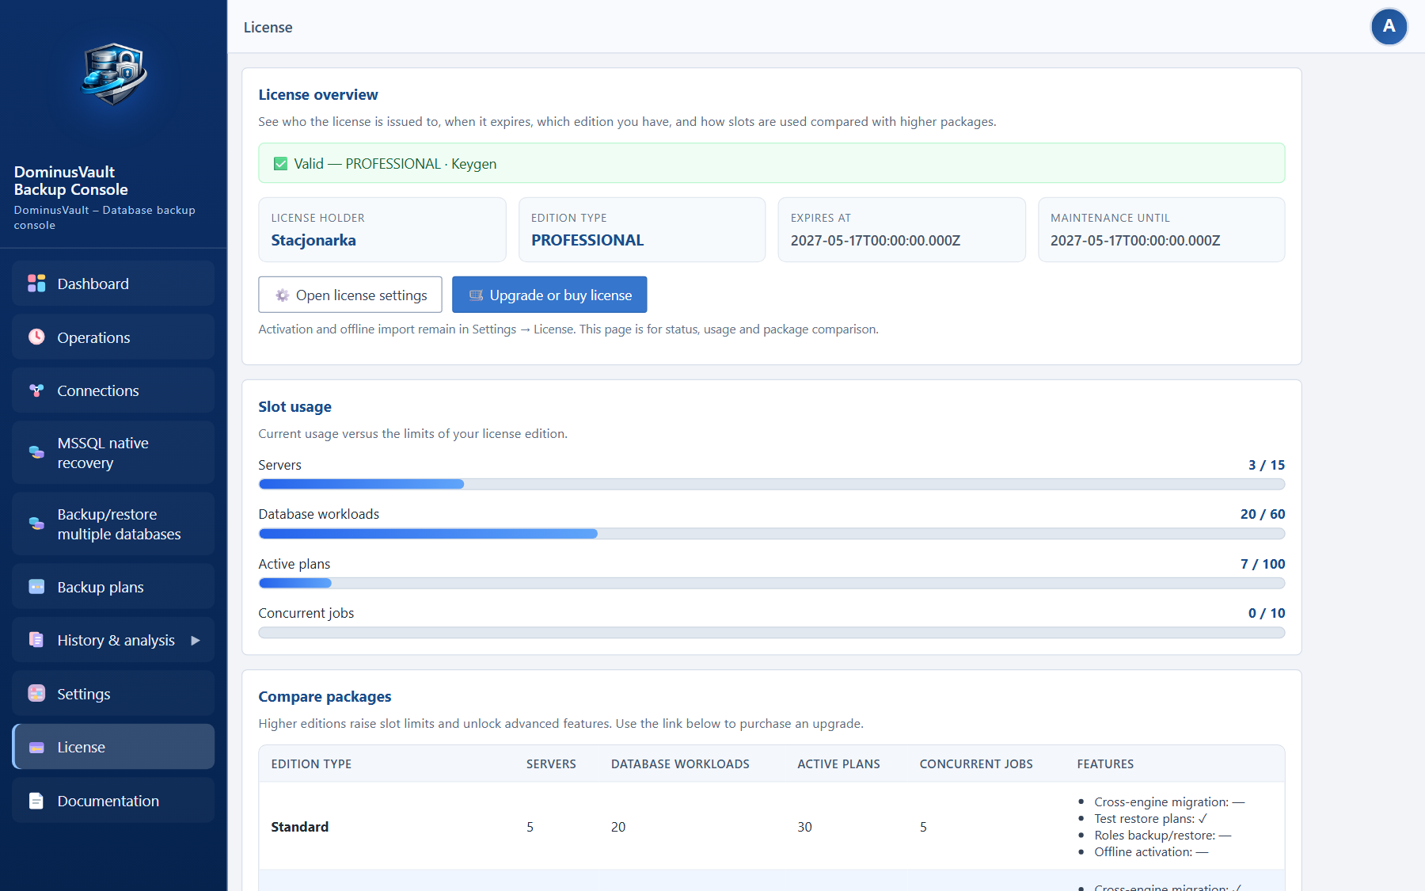Click the MSSQL native recovery icon
1425x891 pixels.
(36, 452)
